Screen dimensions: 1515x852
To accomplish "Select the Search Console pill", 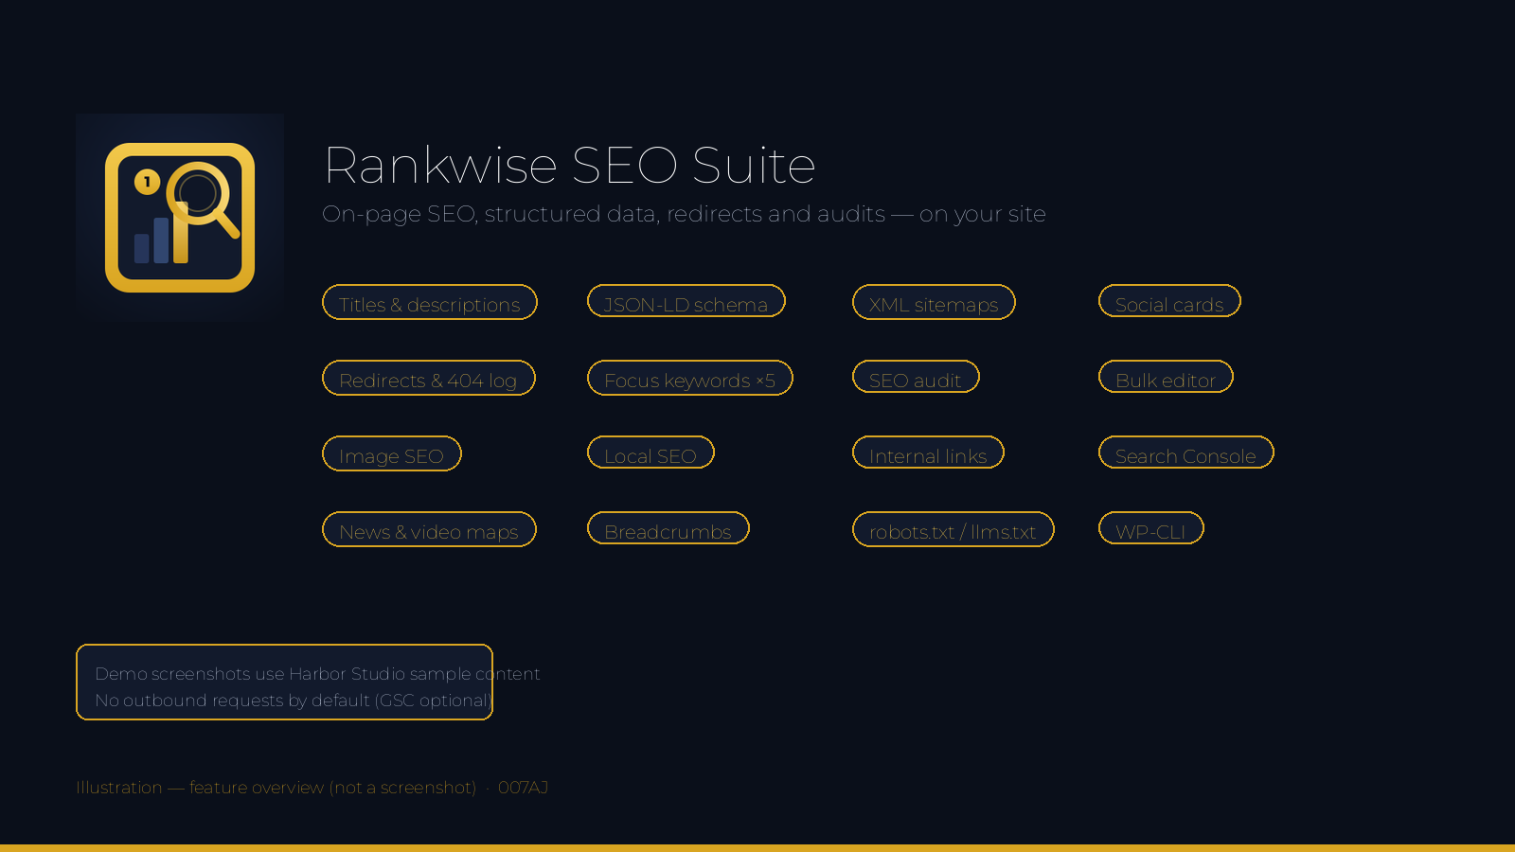I will [x=1186, y=453].
